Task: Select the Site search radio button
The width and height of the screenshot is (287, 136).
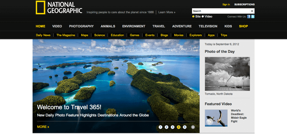Action: point(193,17)
